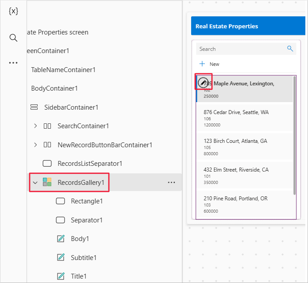Click the NewRecordButtonBarContainer1 container icon
The image size is (308, 283).
click(x=47, y=145)
